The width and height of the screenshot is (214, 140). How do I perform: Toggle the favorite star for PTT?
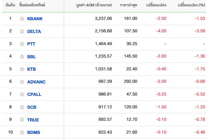point(22,44)
